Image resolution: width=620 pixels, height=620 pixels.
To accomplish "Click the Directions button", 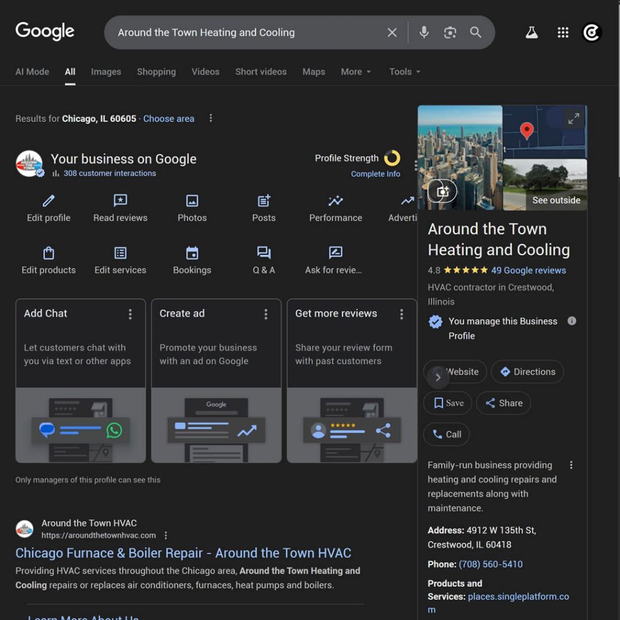I will (x=527, y=372).
